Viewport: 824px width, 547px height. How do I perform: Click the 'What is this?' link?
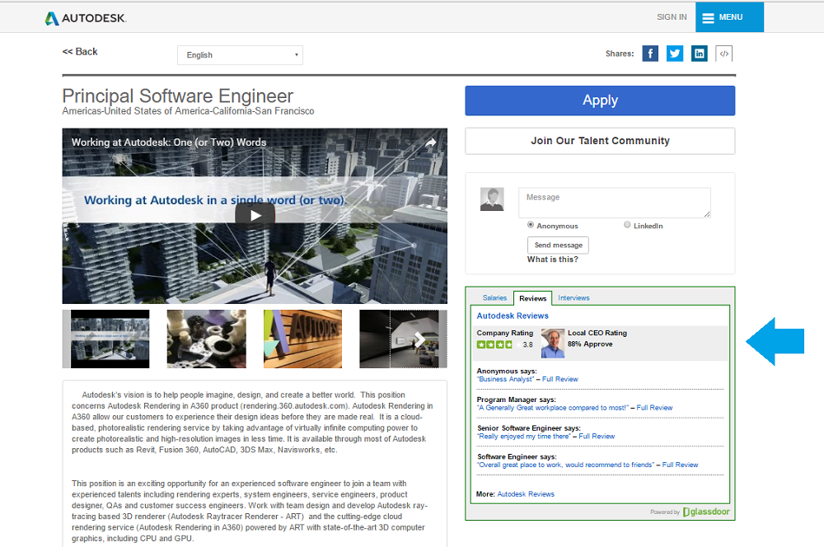point(553,259)
